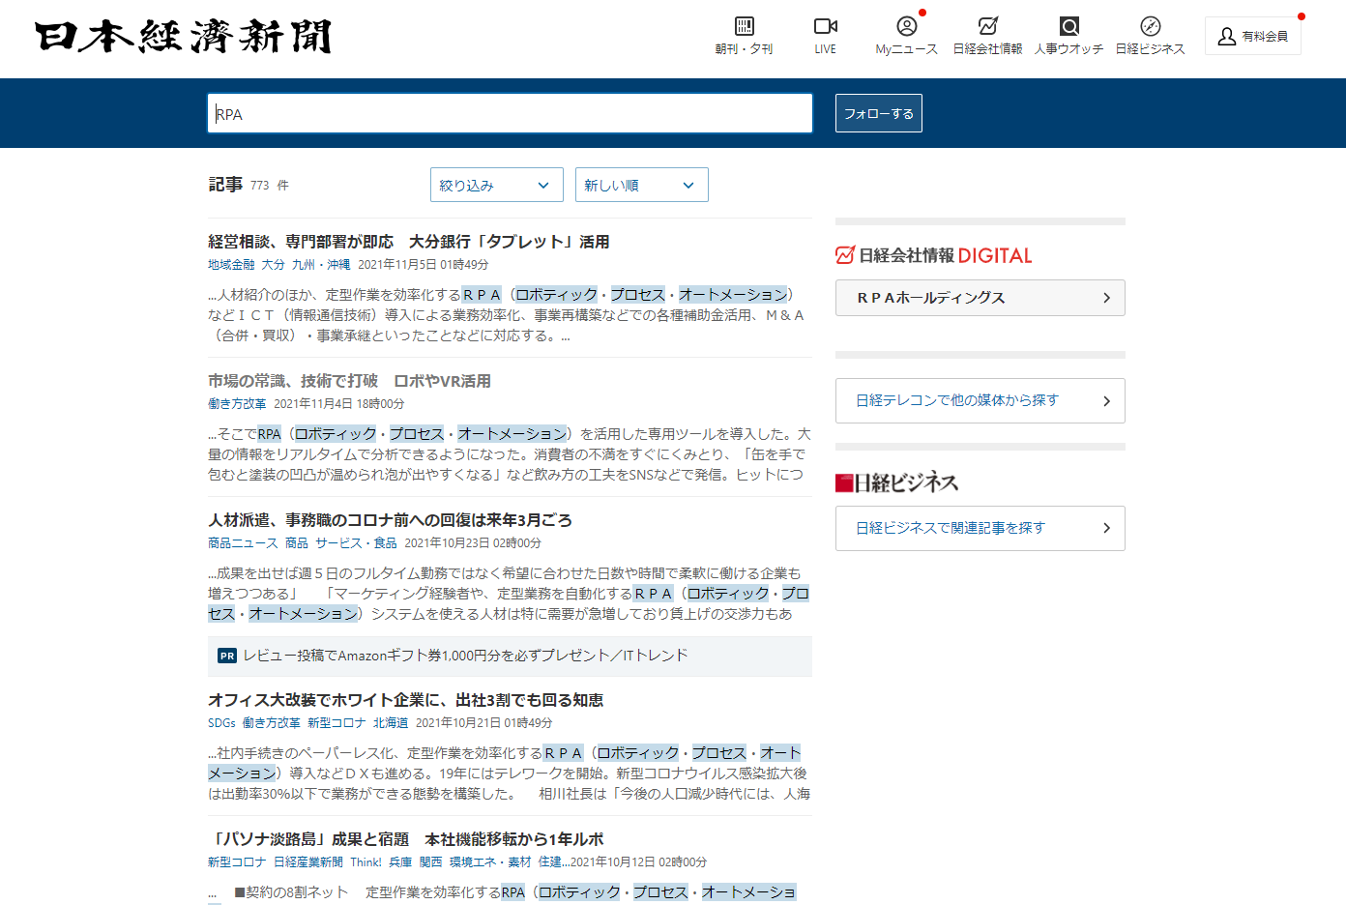Open the 人事ウオッチ search icon
The image size is (1346, 905).
pyautogui.click(x=1068, y=26)
